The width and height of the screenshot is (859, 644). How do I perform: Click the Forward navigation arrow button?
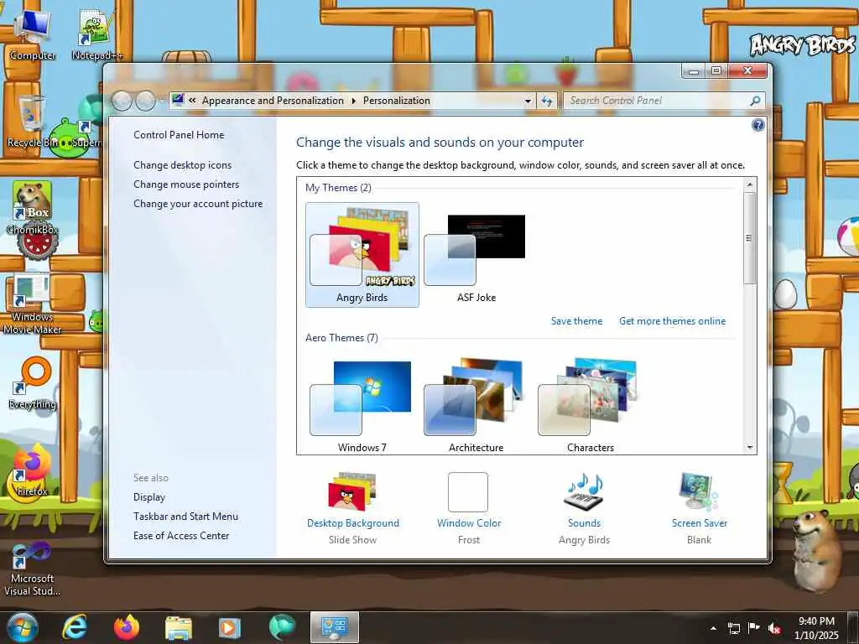145,101
